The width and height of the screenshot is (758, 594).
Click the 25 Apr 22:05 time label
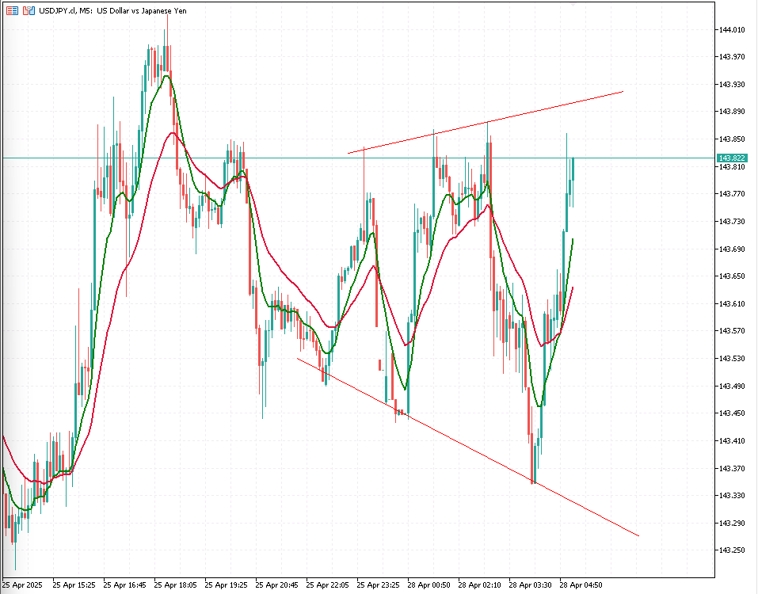click(x=328, y=584)
